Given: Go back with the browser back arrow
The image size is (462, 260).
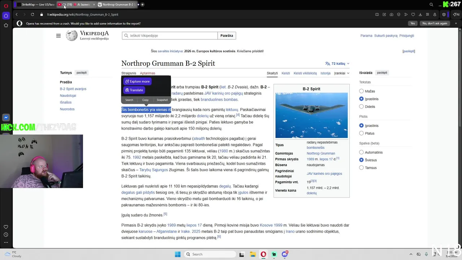Looking at the screenshot, I should (17, 14).
